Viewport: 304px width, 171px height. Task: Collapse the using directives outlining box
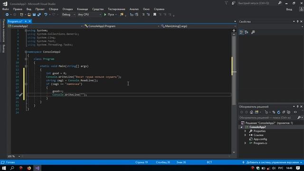coord(26,30)
